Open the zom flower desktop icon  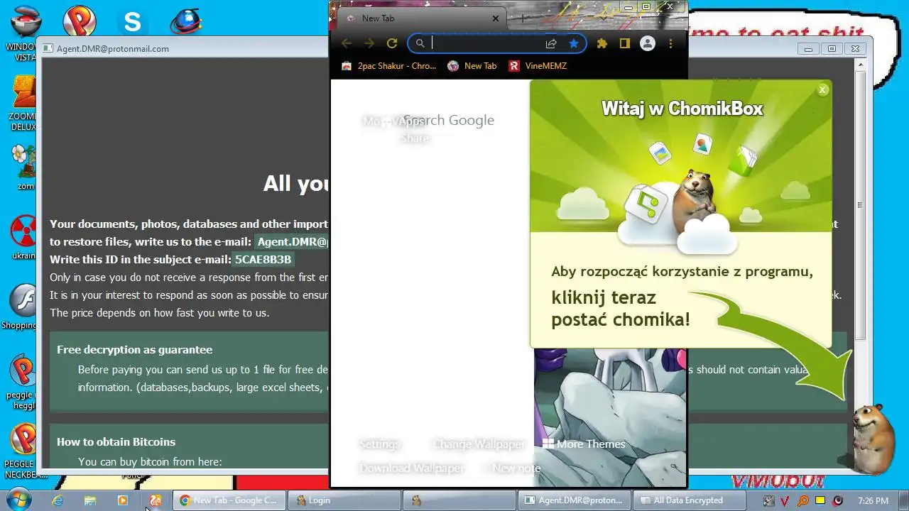(25, 167)
